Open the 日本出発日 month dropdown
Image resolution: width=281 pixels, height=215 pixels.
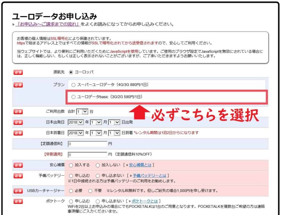(96, 122)
